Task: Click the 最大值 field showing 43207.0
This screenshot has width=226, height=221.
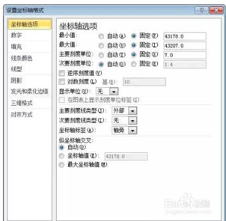Action: click(x=185, y=46)
